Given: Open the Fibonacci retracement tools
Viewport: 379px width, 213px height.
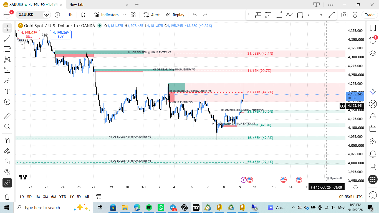Looking at the screenshot, I should pyautogui.click(x=7, y=49).
